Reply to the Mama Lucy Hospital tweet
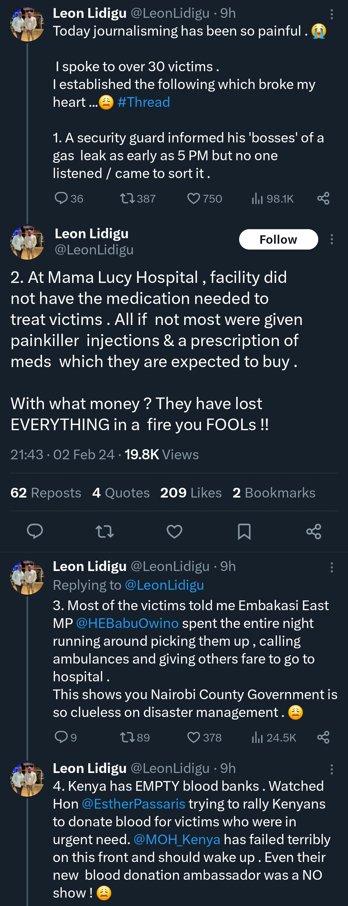This screenshot has height=906, width=348. pyautogui.click(x=35, y=531)
